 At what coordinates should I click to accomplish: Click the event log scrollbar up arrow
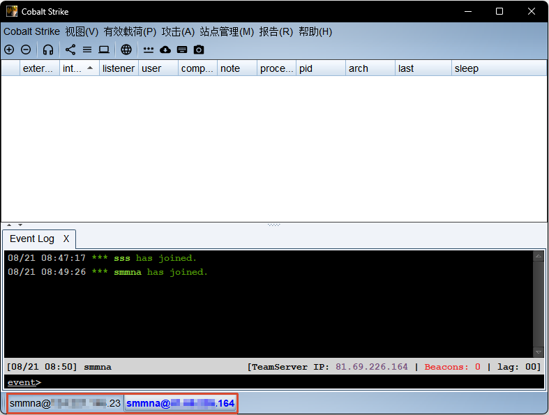click(x=538, y=257)
